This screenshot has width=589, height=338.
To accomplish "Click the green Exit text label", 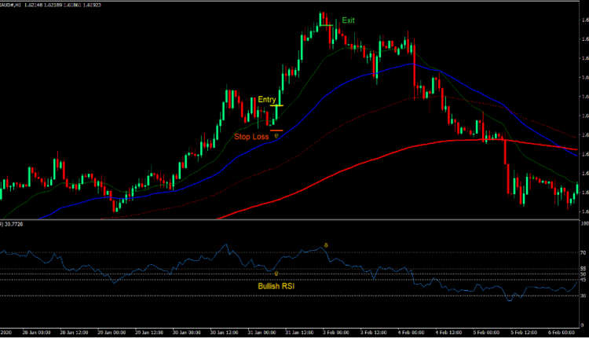I will pyautogui.click(x=348, y=20).
